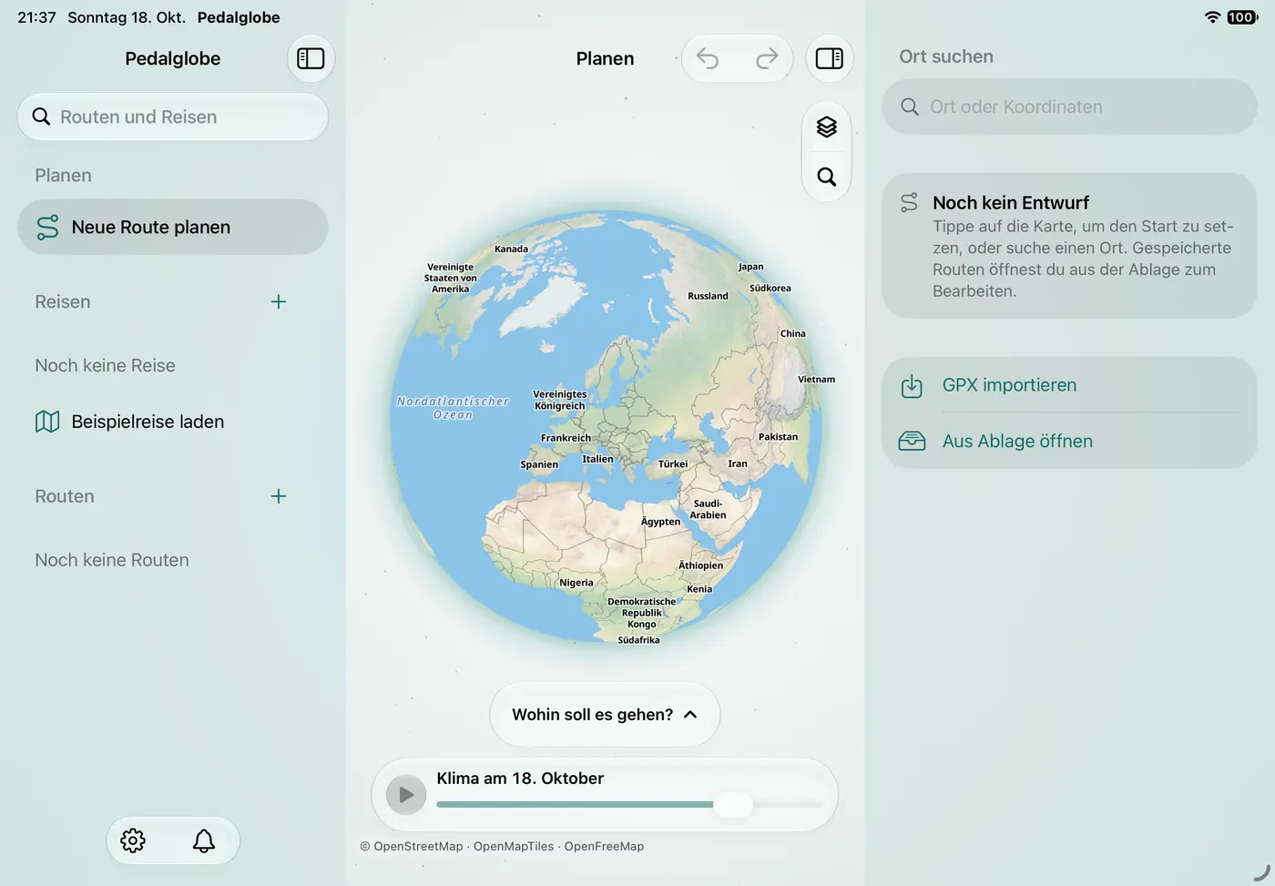Click the Planen sidebar section label

63,175
